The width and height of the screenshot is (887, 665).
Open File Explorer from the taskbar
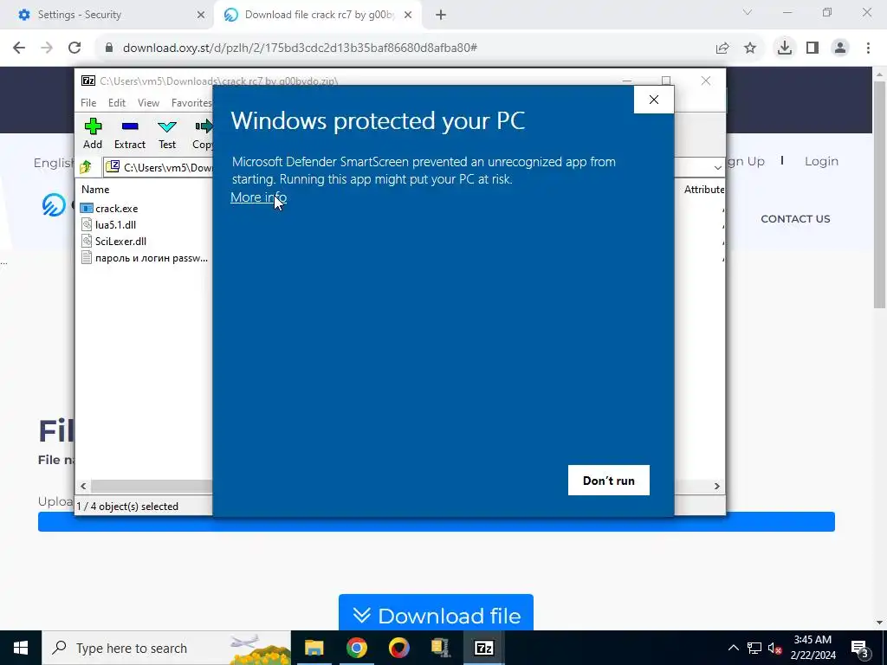click(x=314, y=648)
